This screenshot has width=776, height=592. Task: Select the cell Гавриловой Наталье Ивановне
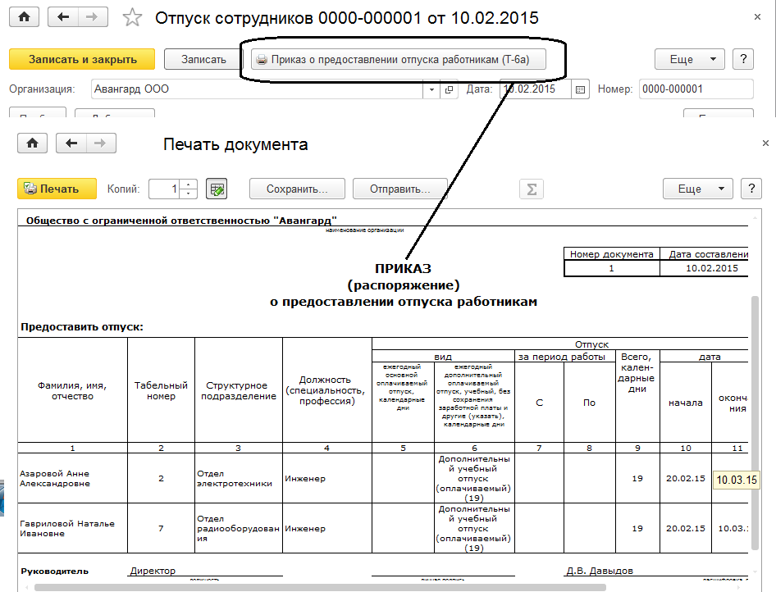(72, 528)
